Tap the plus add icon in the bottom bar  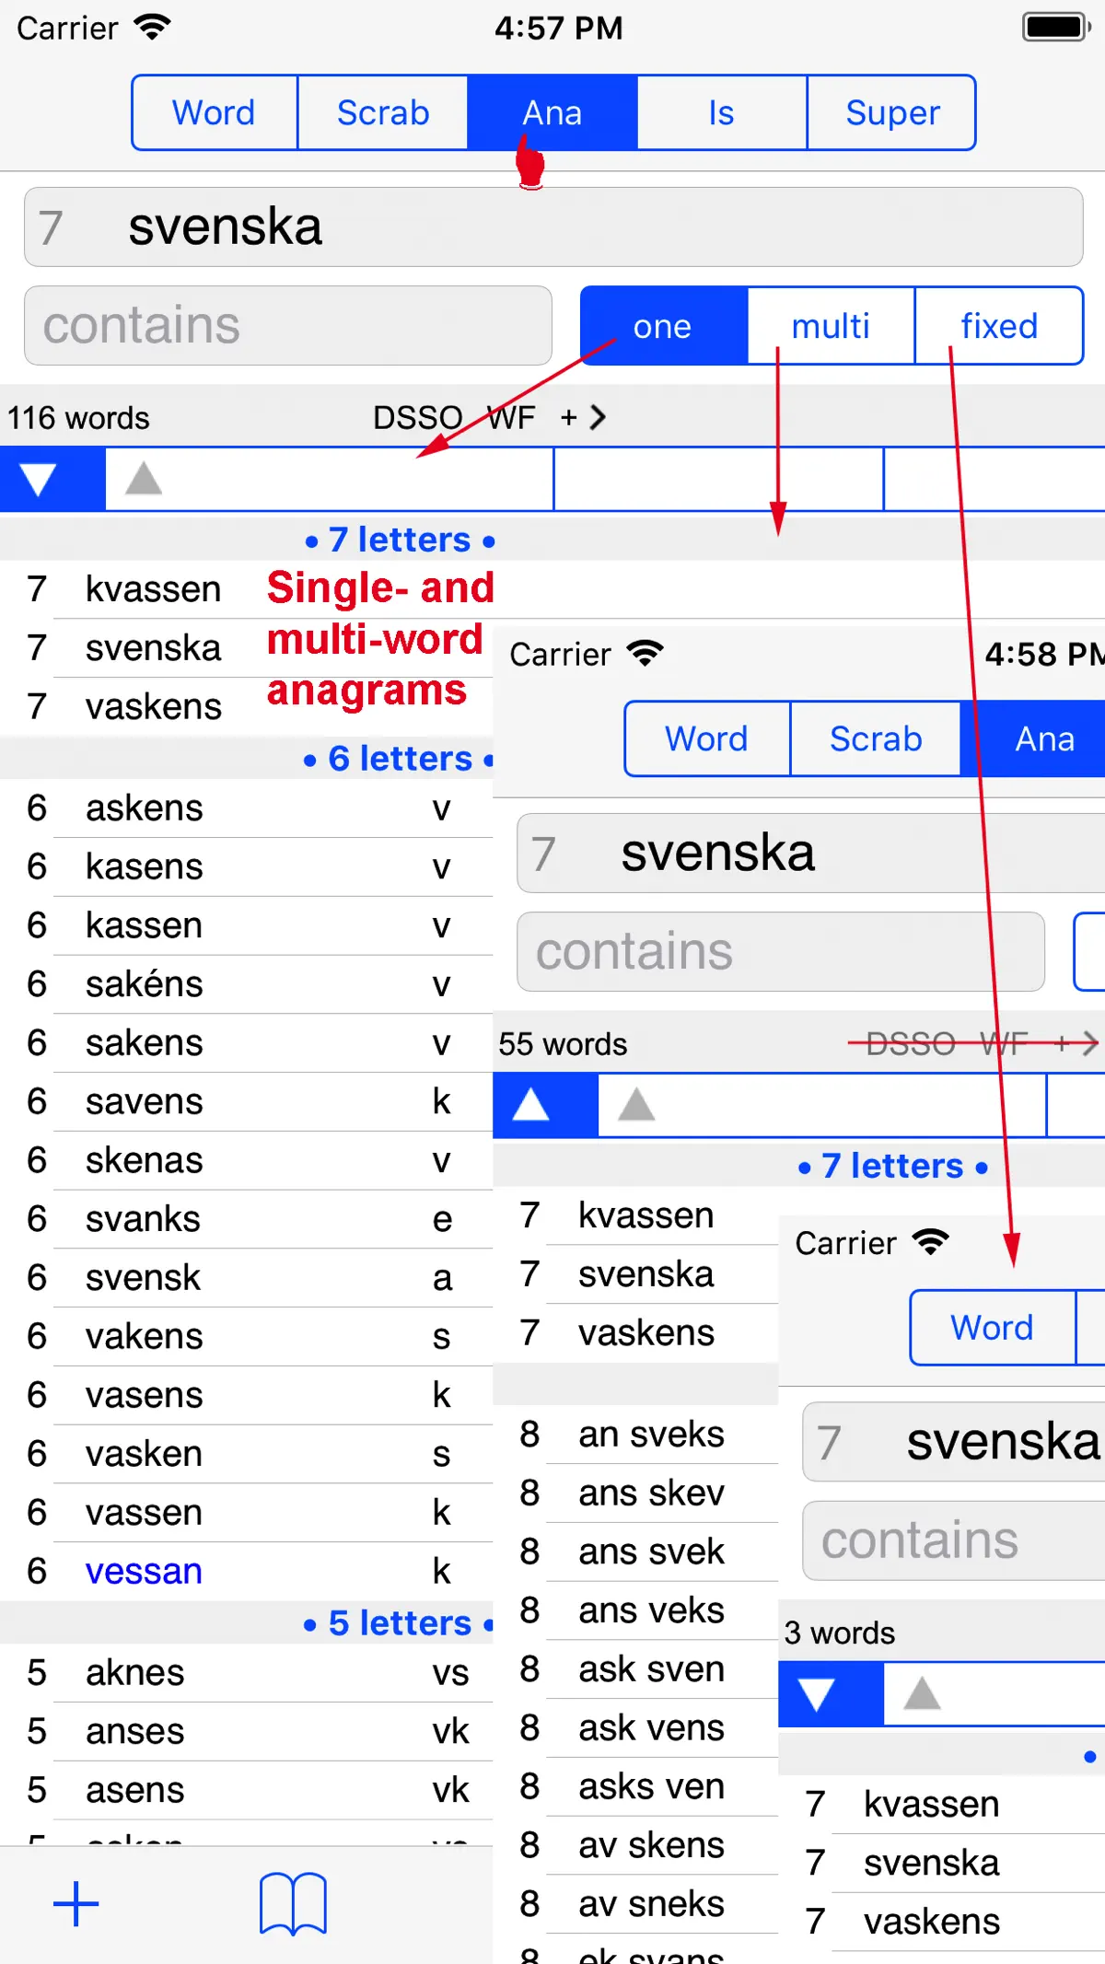pyautogui.click(x=76, y=1903)
